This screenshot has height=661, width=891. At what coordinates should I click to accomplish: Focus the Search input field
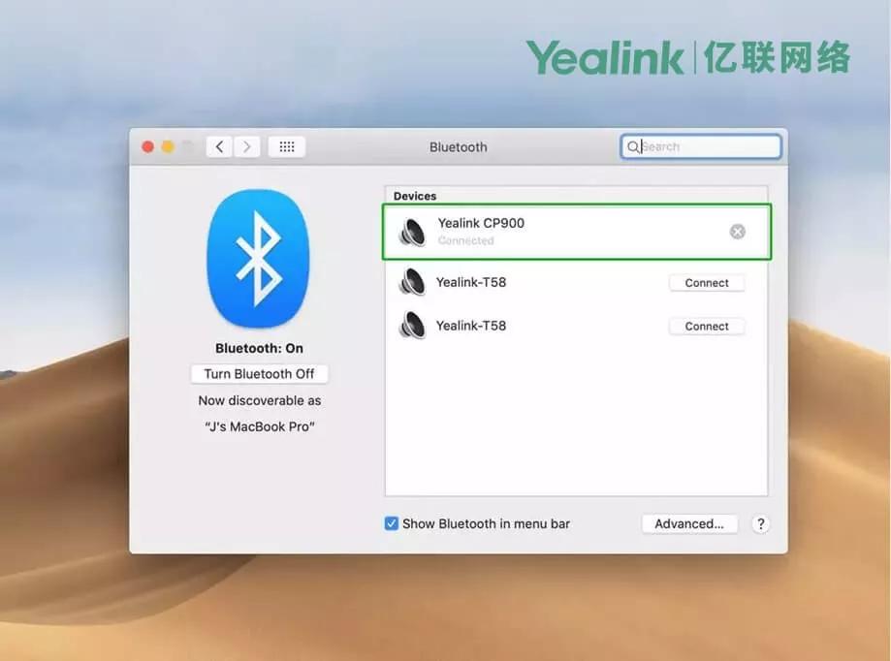click(701, 147)
